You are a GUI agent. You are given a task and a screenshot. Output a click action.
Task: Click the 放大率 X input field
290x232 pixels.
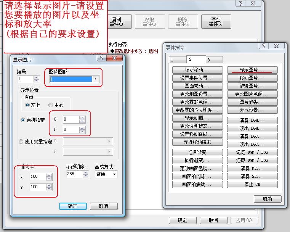coord(38,176)
